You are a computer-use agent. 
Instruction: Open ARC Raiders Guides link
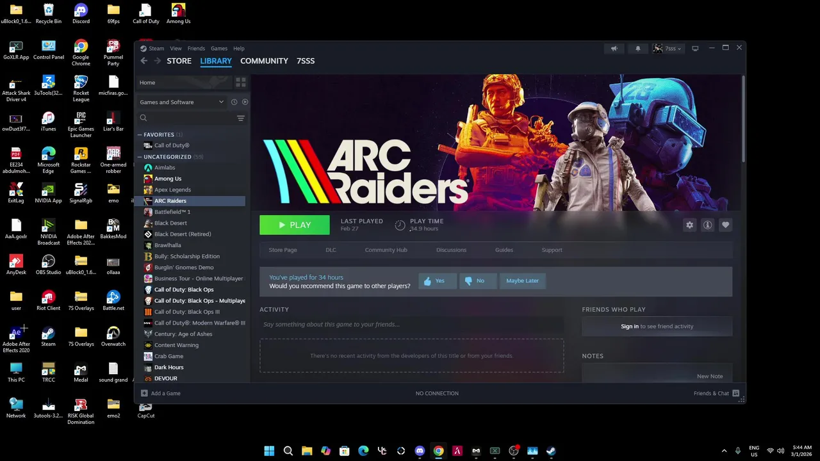tap(504, 250)
